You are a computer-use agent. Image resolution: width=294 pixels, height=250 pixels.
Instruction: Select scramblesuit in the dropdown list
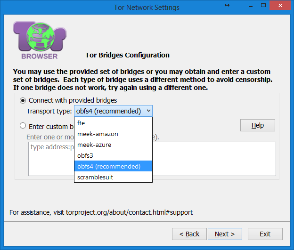(x=113, y=177)
